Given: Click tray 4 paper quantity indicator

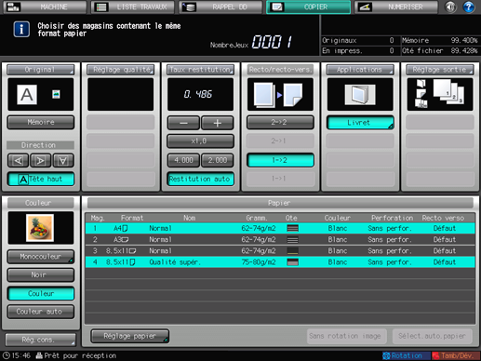Looking at the screenshot, I should (x=292, y=262).
